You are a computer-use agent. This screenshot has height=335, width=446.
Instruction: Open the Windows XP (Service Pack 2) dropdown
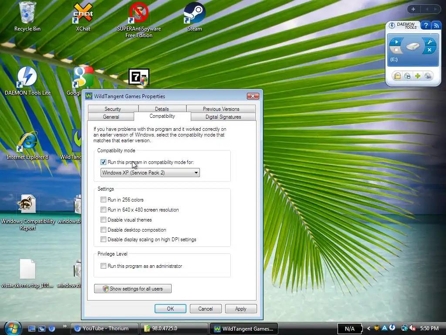150,173
